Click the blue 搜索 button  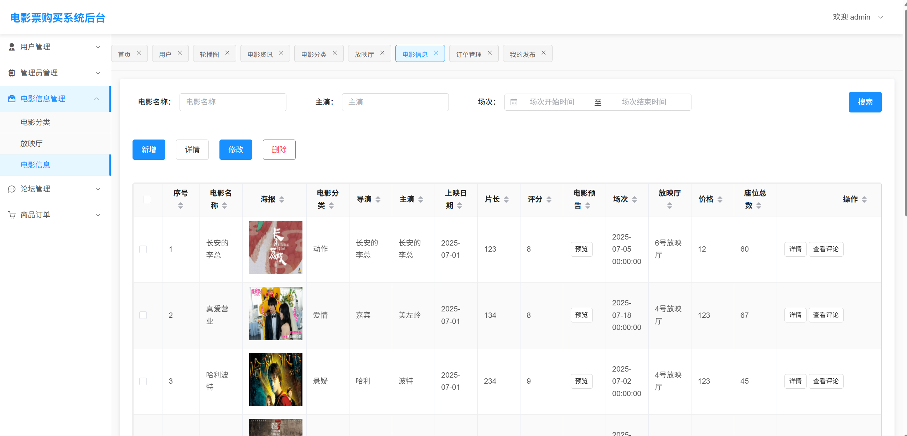[x=865, y=102]
